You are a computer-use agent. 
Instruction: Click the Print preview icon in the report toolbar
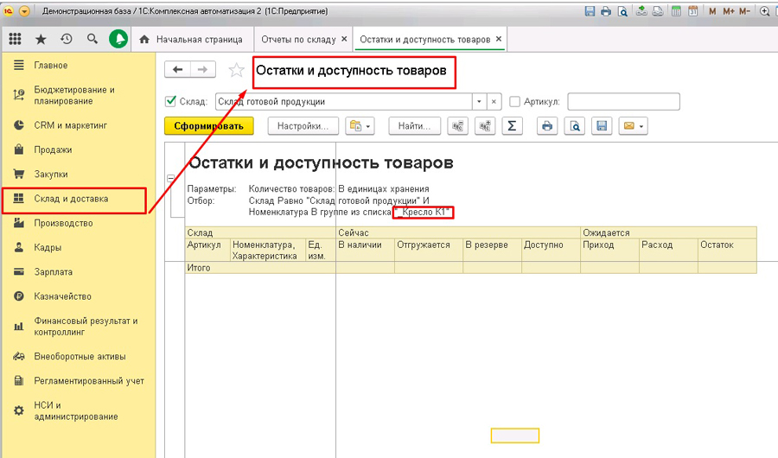[x=575, y=126]
